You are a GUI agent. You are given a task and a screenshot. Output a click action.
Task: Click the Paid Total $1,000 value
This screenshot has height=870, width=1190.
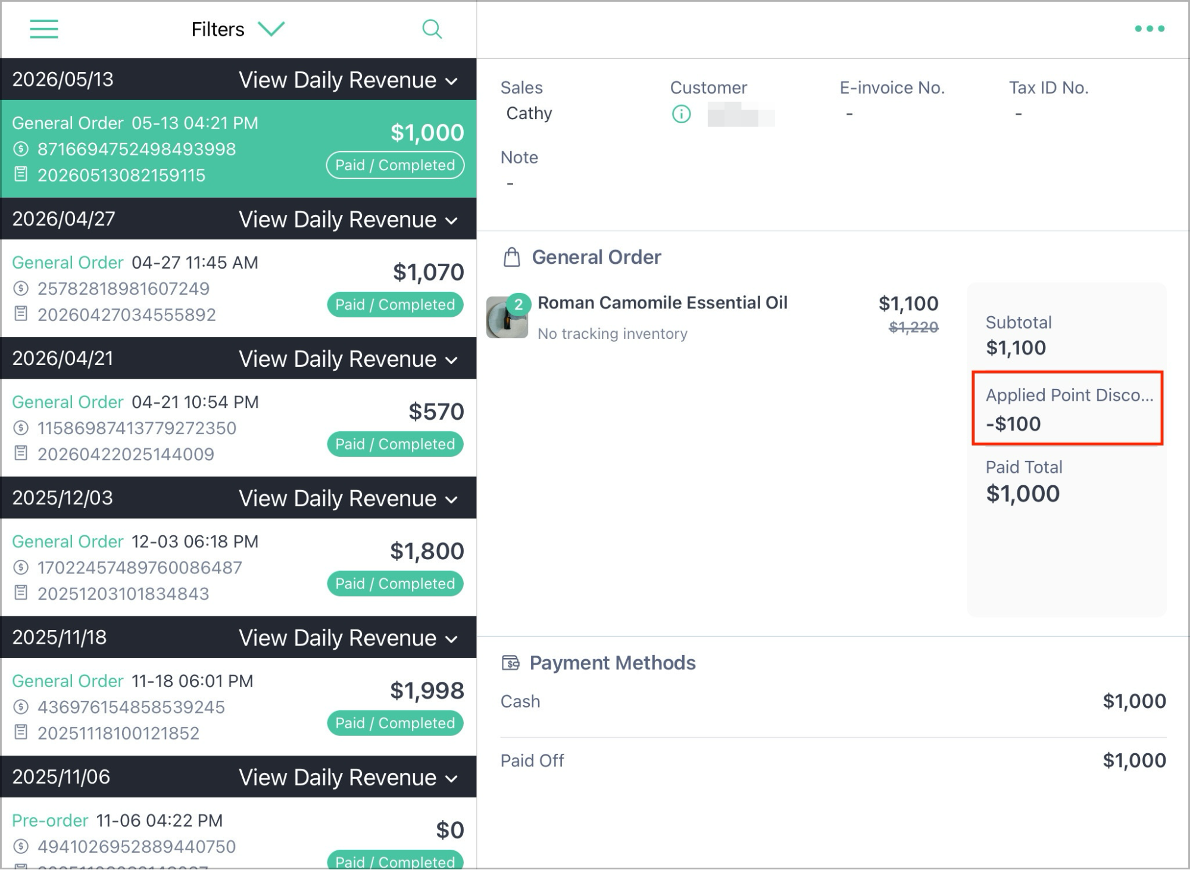click(1023, 494)
